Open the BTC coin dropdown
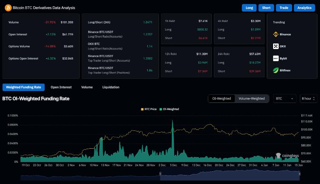The width and height of the screenshot is (320, 184). (285, 99)
